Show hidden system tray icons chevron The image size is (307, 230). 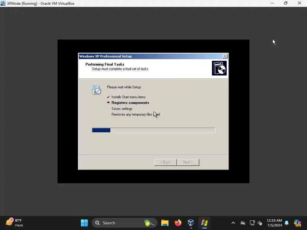[233, 223]
